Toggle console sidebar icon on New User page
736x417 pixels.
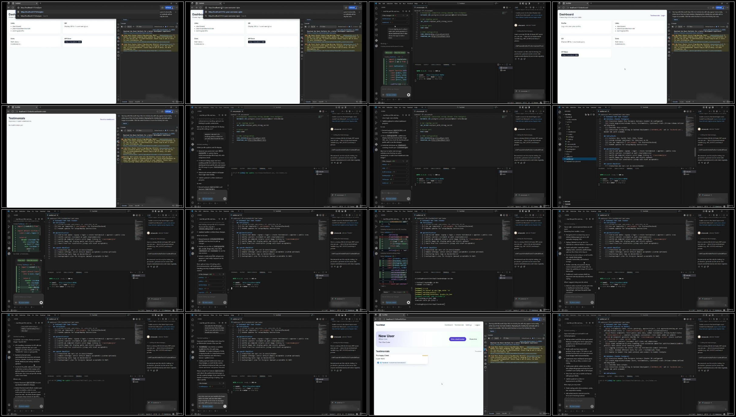coord(489,338)
